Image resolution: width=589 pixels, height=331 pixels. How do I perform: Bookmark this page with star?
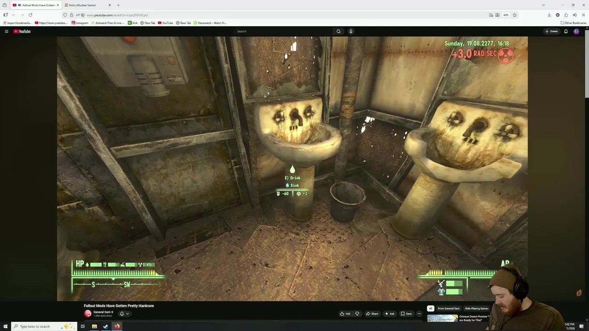click(514, 15)
